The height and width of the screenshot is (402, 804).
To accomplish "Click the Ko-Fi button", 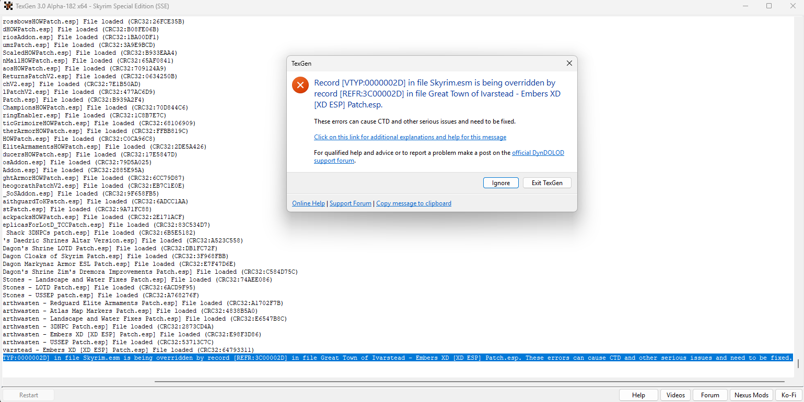I will coord(789,395).
